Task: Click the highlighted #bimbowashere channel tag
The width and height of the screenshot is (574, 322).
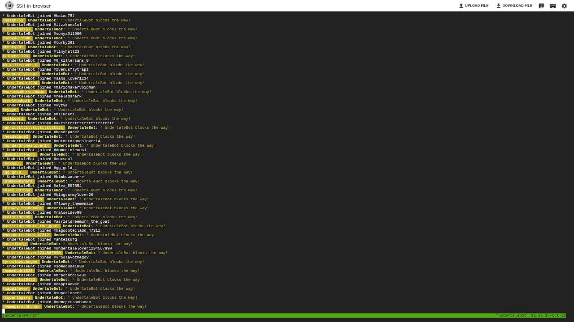Action: 18,181
